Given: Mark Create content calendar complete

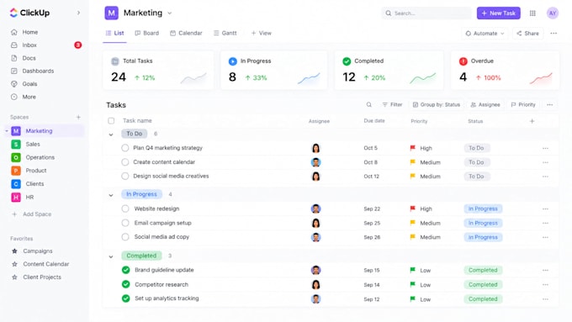Looking at the screenshot, I should tap(125, 162).
